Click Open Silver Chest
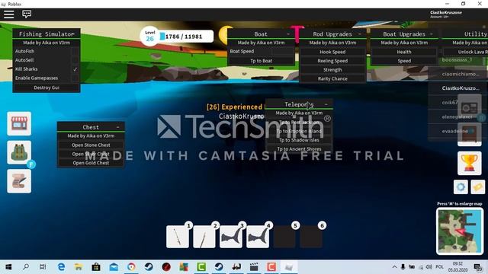 tap(91, 154)
